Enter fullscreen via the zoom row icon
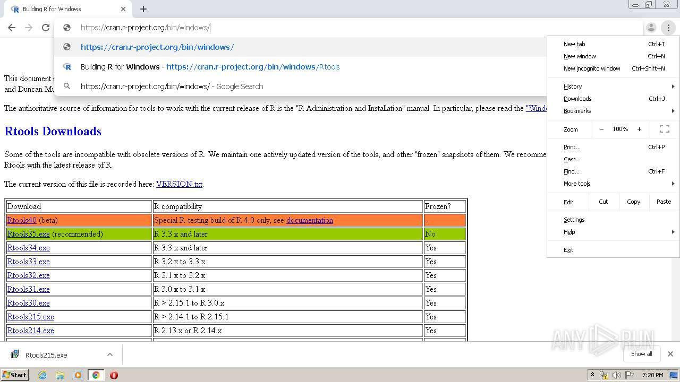 pos(664,129)
